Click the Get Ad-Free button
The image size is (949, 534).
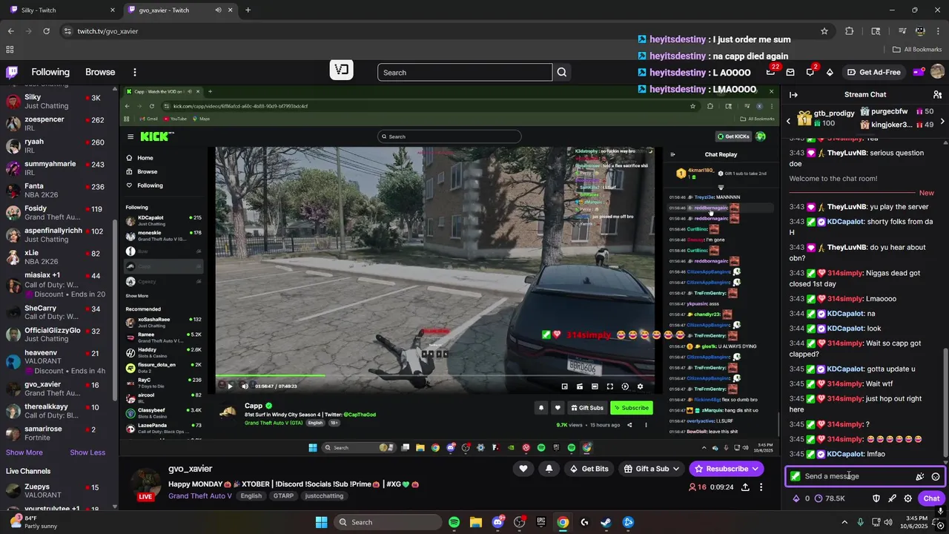874,72
